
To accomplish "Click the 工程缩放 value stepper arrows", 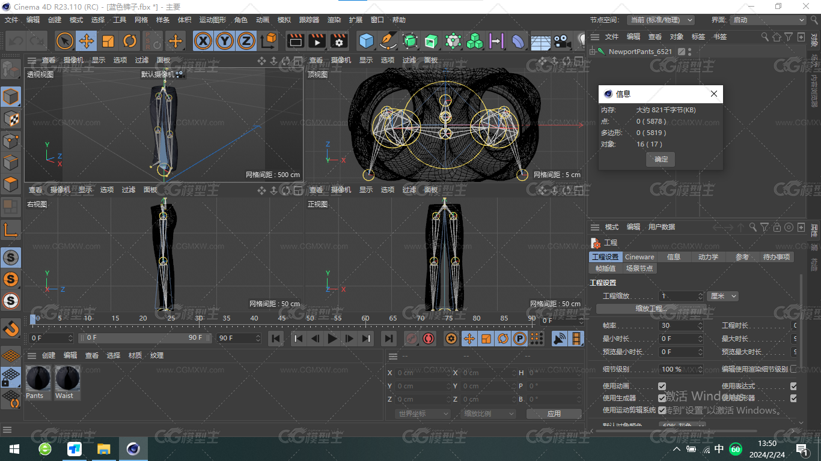I will (x=700, y=296).
